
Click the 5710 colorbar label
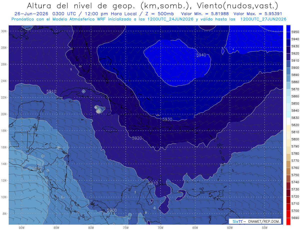(x=295, y=204)
